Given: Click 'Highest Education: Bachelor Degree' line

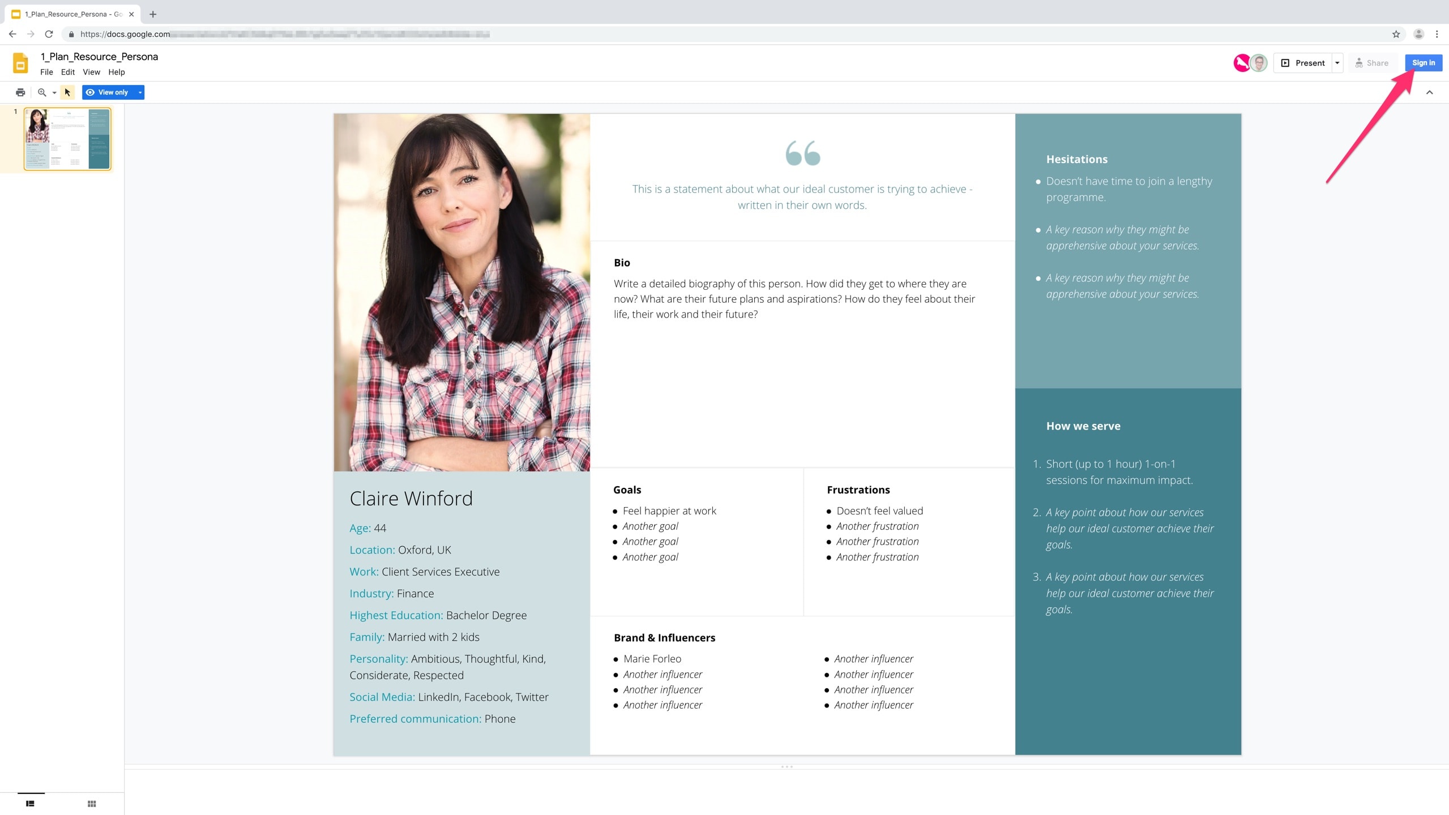Looking at the screenshot, I should [438, 615].
